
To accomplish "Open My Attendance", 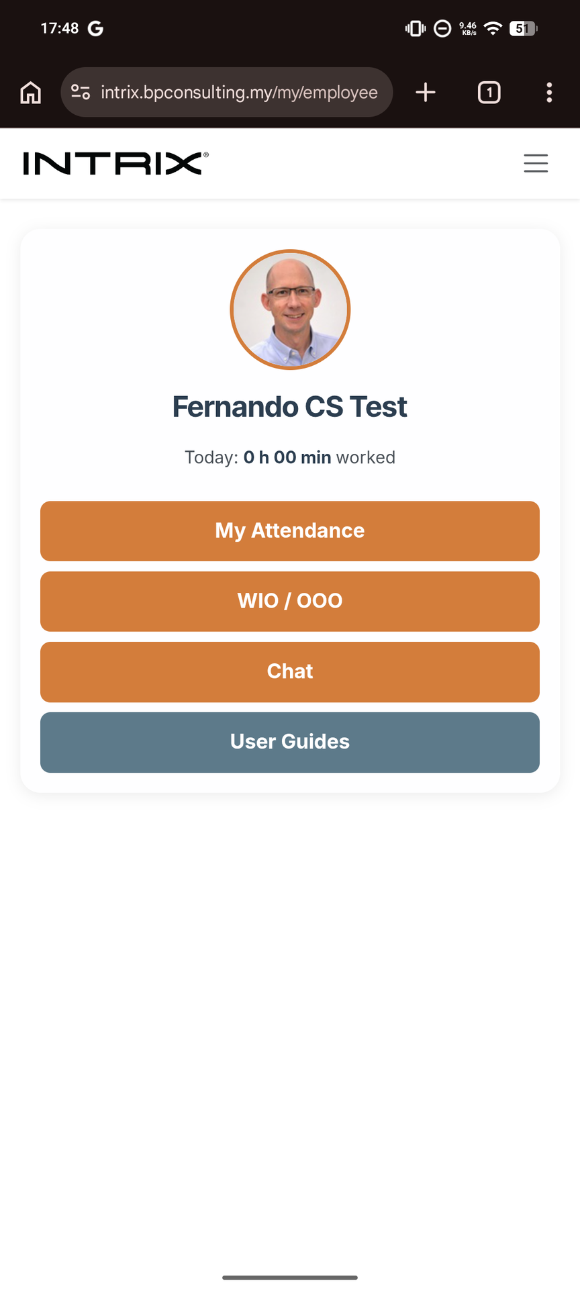I will [x=290, y=531].
